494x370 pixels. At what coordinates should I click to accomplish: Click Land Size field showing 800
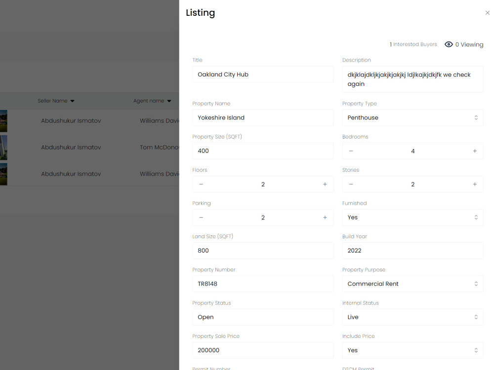click(263, 251)
